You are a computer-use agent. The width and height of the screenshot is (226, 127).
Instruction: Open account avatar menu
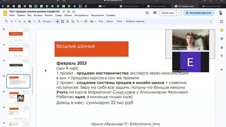(221, 13)
